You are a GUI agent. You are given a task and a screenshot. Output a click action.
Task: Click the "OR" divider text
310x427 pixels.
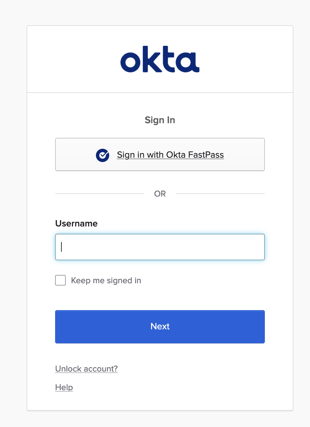pos(160,194)
